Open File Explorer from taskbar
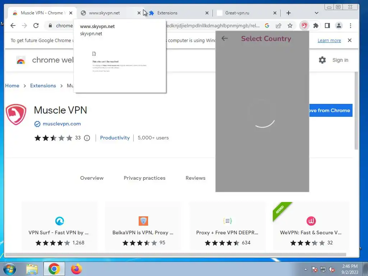This screenshot has height=276, width=368. [x=32, y=269]
